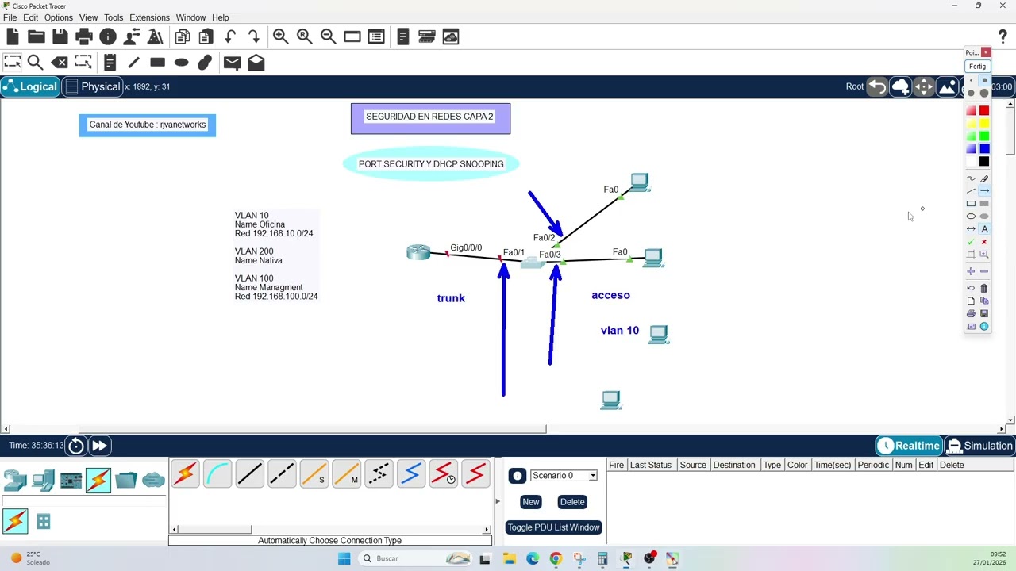Viewport: 1016px width, 571px height.
Task: Click the Fast Forward Time button
Action: (99, 446)
